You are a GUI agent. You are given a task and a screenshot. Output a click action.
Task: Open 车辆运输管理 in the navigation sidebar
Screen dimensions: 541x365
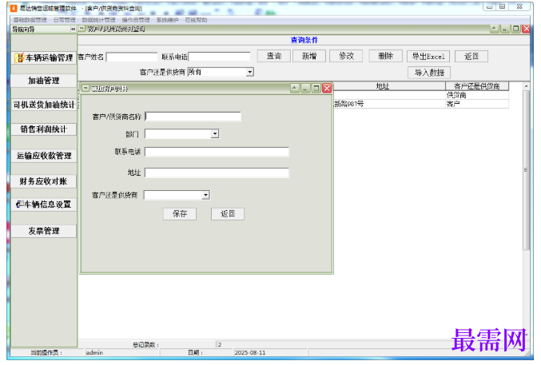point(44,58)
